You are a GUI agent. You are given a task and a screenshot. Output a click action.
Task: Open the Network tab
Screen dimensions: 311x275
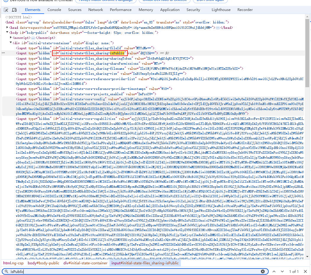pyautogui.click(x=96, y=10)
